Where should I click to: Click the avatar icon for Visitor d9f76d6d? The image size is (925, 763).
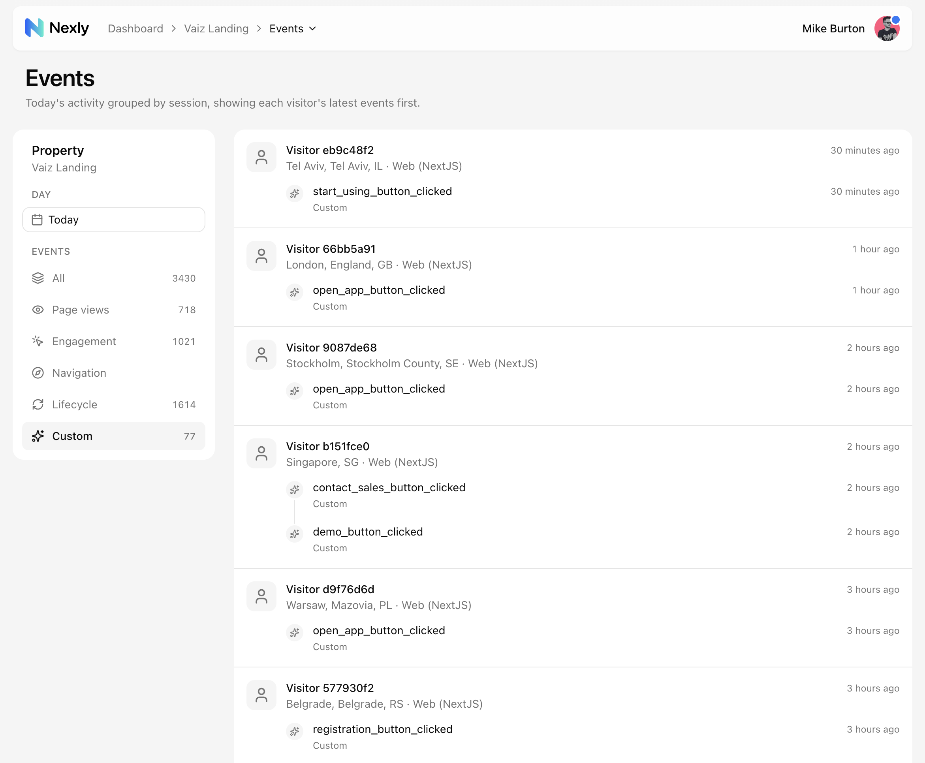click(x=261, y=596)
